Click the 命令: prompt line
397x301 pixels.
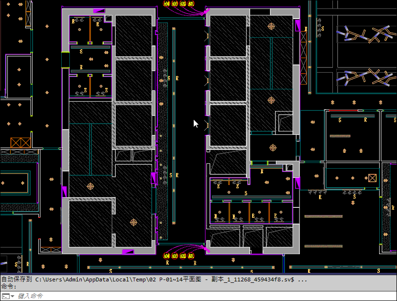(10, 286)
